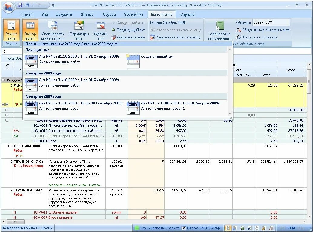Expand the row showing grey 0,00

(x=7, y=115)
